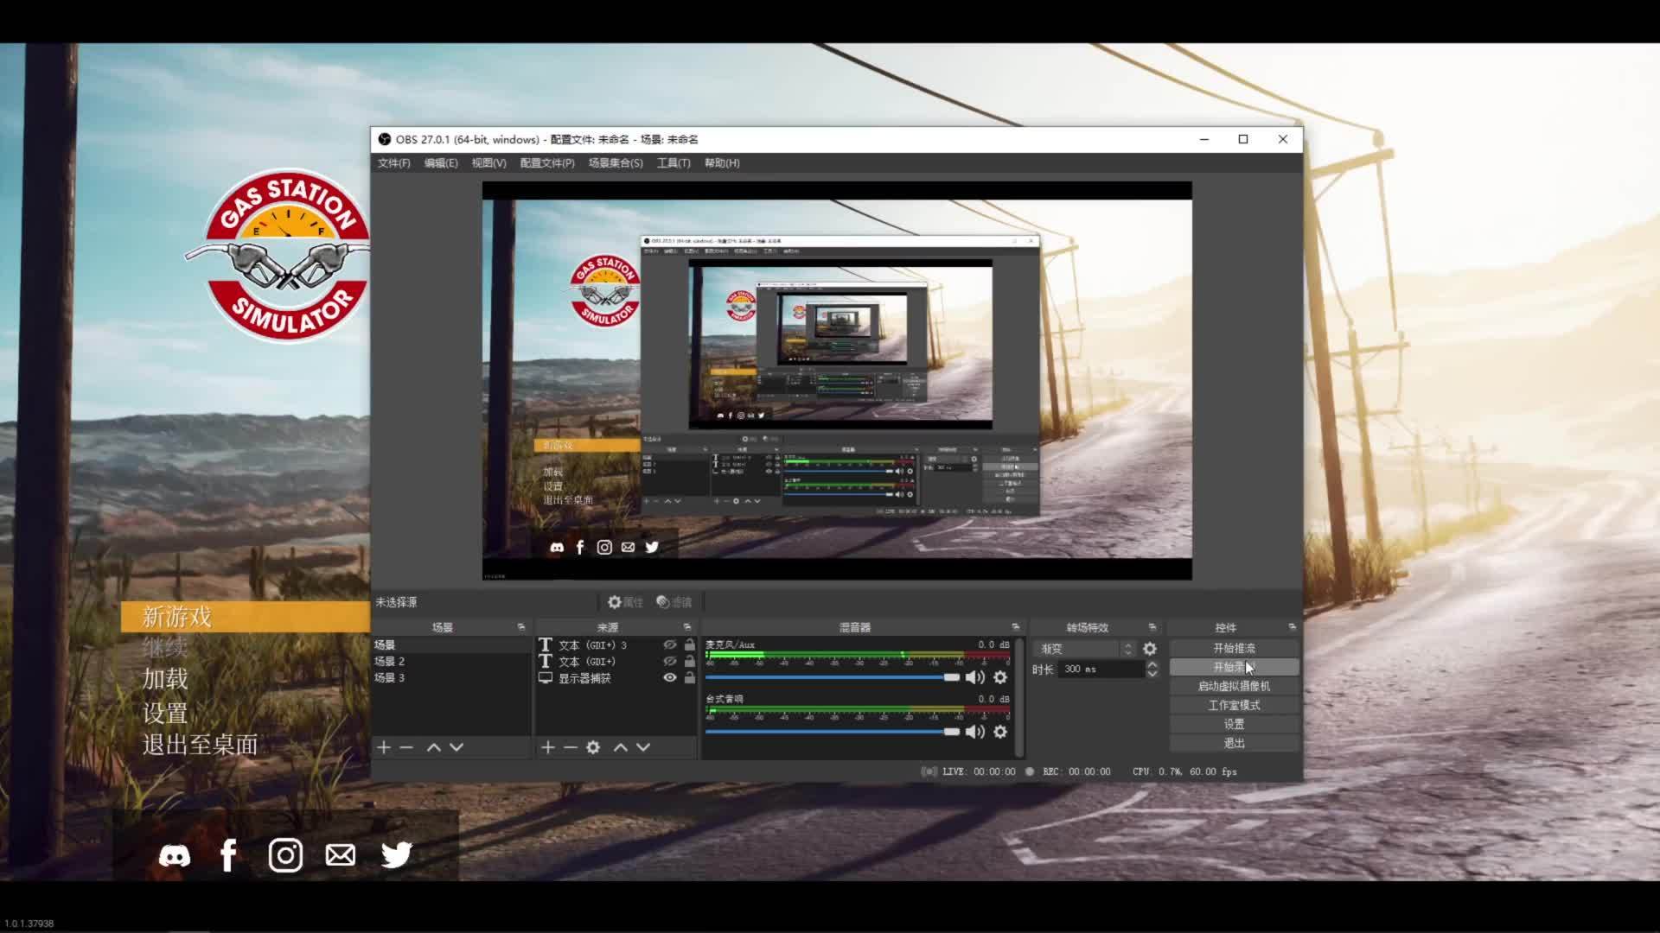Click the 麦克风/Aux volume slider
Viewport: 1660px width, 933px height.
pyautogui.click(x=833, y=677)
